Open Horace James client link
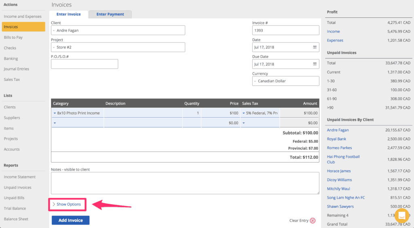The width and height of the screenshot is (414, 228). 339,171
